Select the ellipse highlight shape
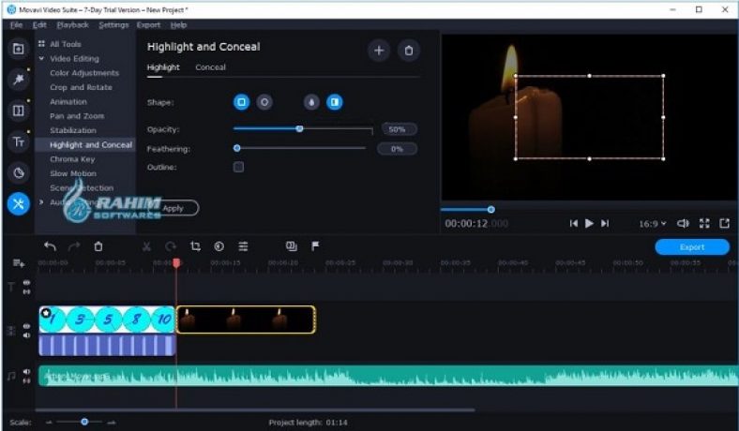Viewport: 739px width, 431px height. click(x=264, y=102)
